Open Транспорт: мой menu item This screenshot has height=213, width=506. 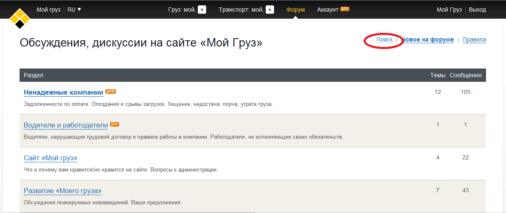(241, 10)
